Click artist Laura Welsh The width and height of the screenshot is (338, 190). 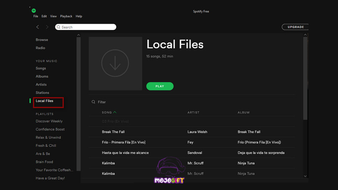pos(197,132)
